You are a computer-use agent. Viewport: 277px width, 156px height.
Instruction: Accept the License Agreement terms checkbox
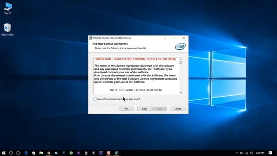[x=95, y=99]
